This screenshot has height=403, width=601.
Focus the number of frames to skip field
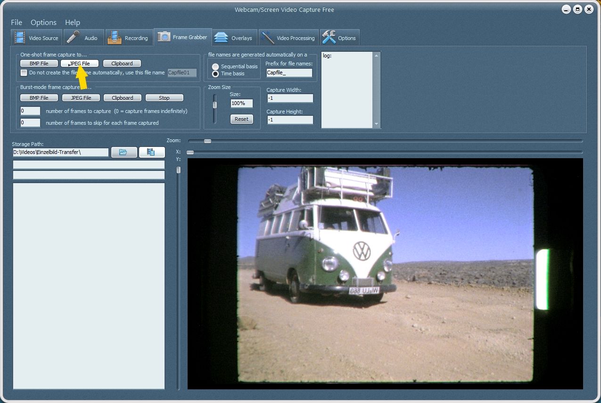point(30,122)
